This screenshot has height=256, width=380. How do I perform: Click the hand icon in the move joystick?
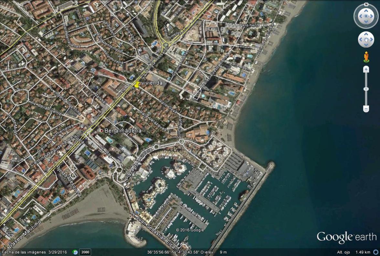coord(366,39)
